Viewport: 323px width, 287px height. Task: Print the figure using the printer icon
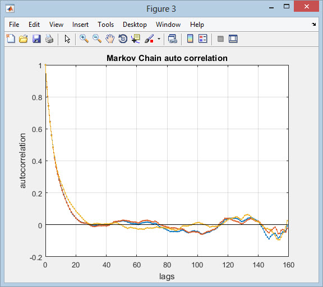coord(49,39)
